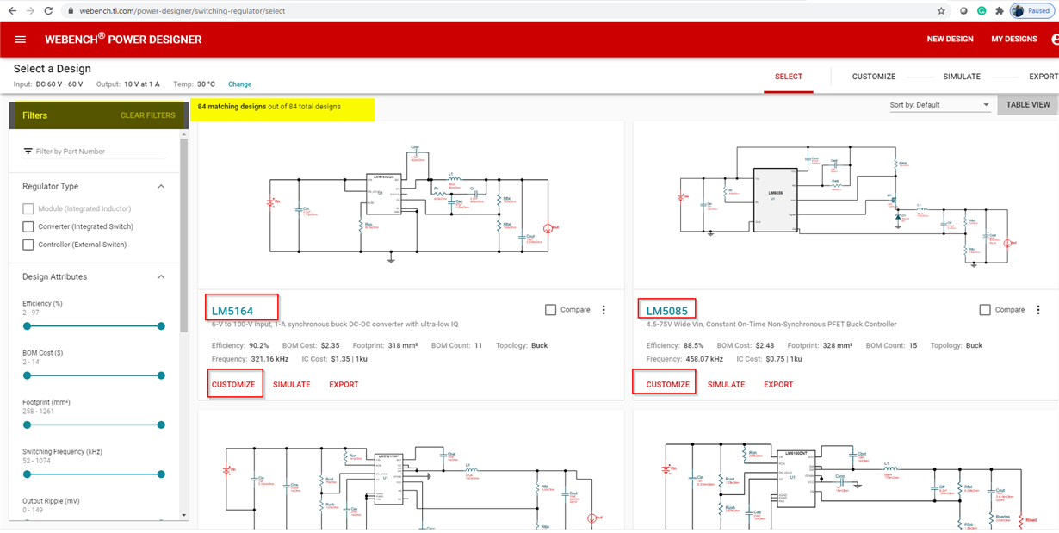This screenshot has width=1059, height=533.
Task: Click BOM Cost slider right handle
Action: point(161,375)
